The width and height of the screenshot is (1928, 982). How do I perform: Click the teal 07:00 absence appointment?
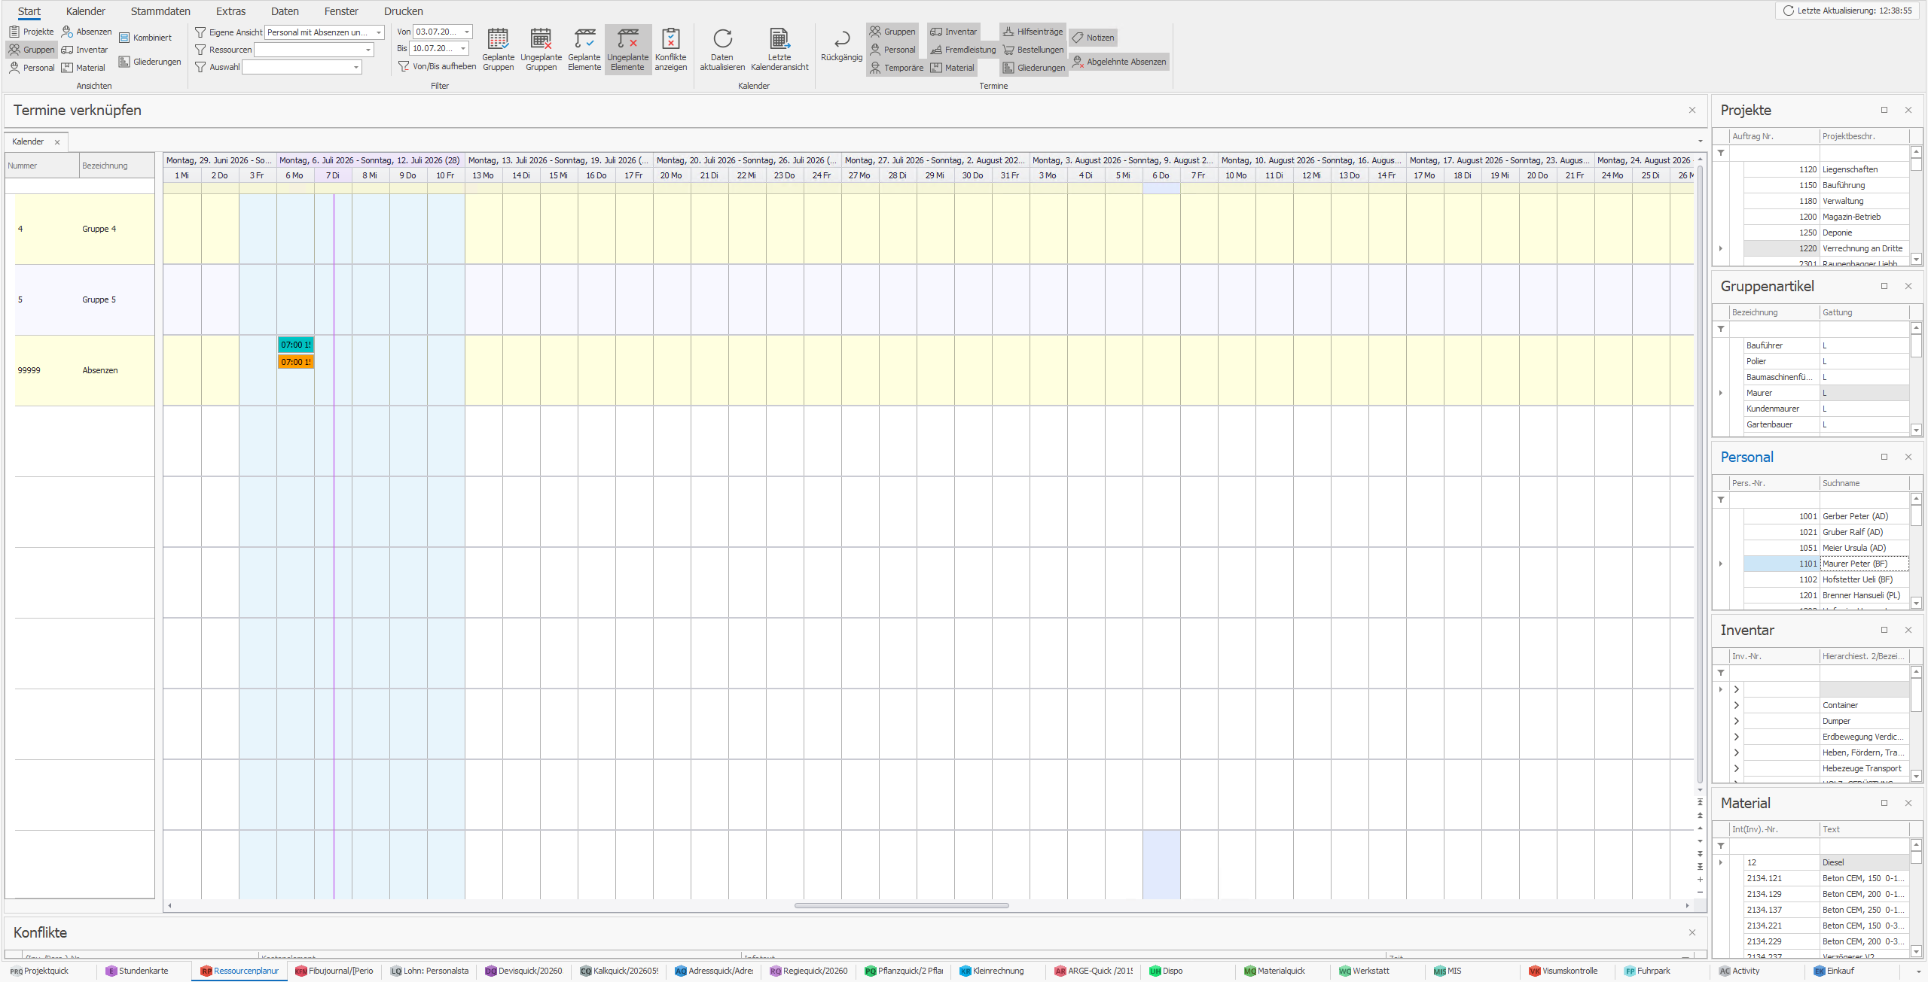295,345
